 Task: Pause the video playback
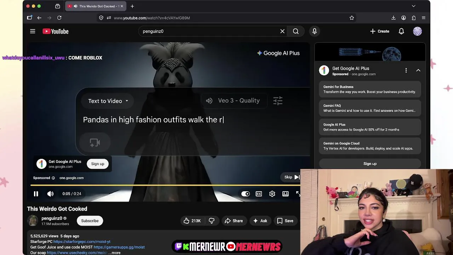coord(36,194)
